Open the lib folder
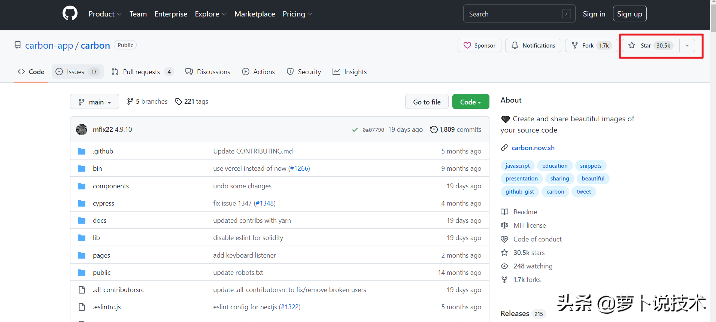 96,238
